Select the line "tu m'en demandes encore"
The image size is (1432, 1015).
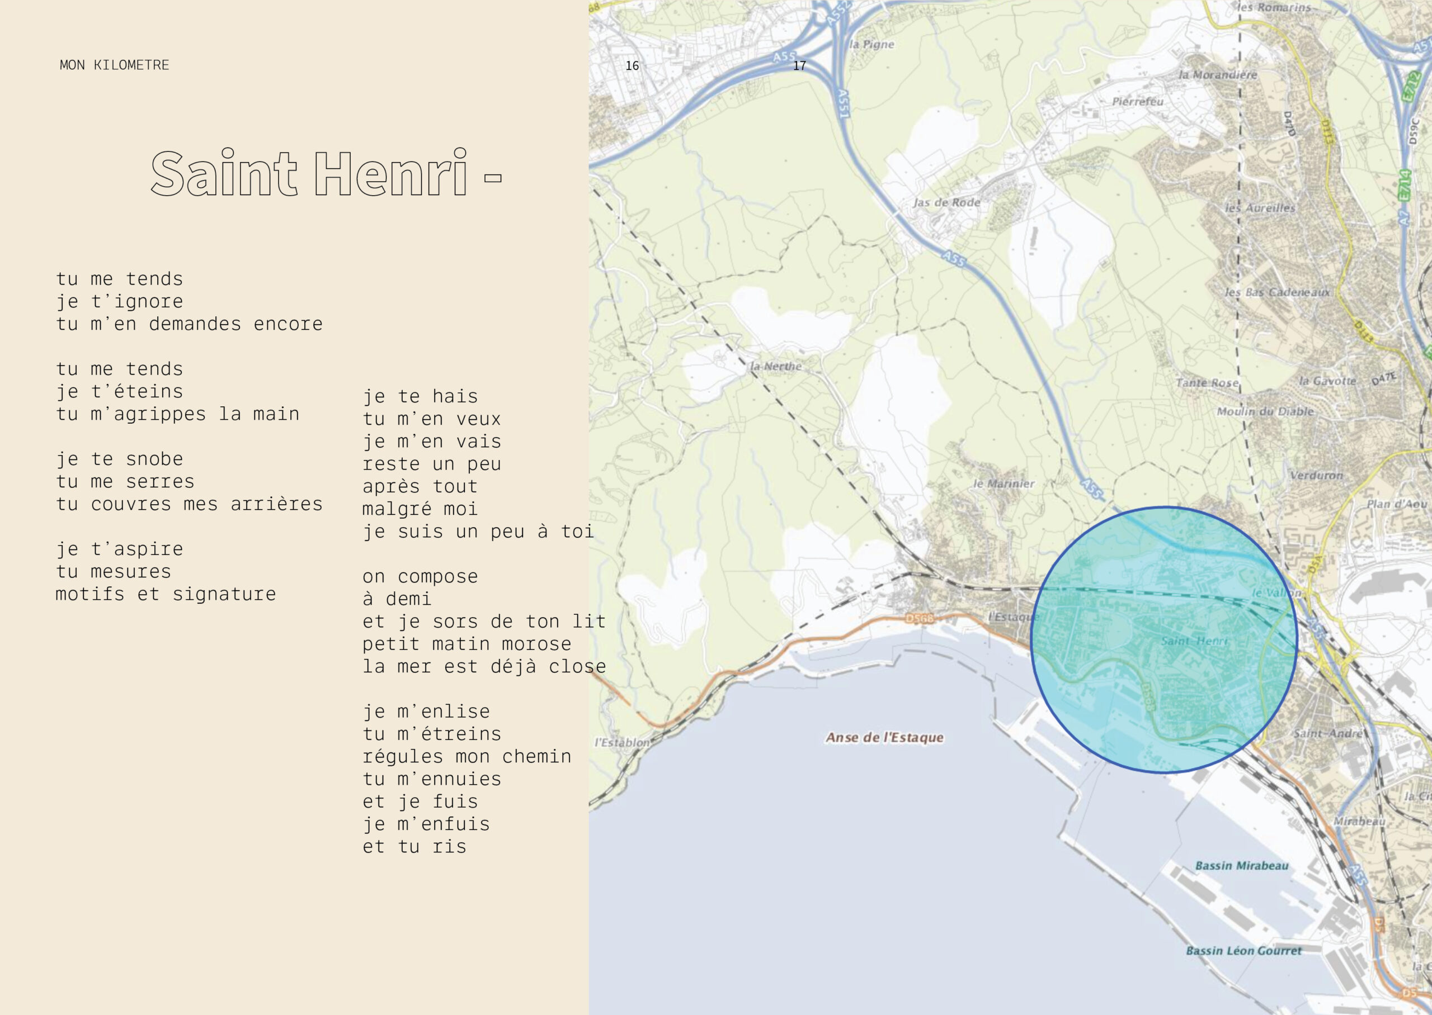[x=190, y=324]
